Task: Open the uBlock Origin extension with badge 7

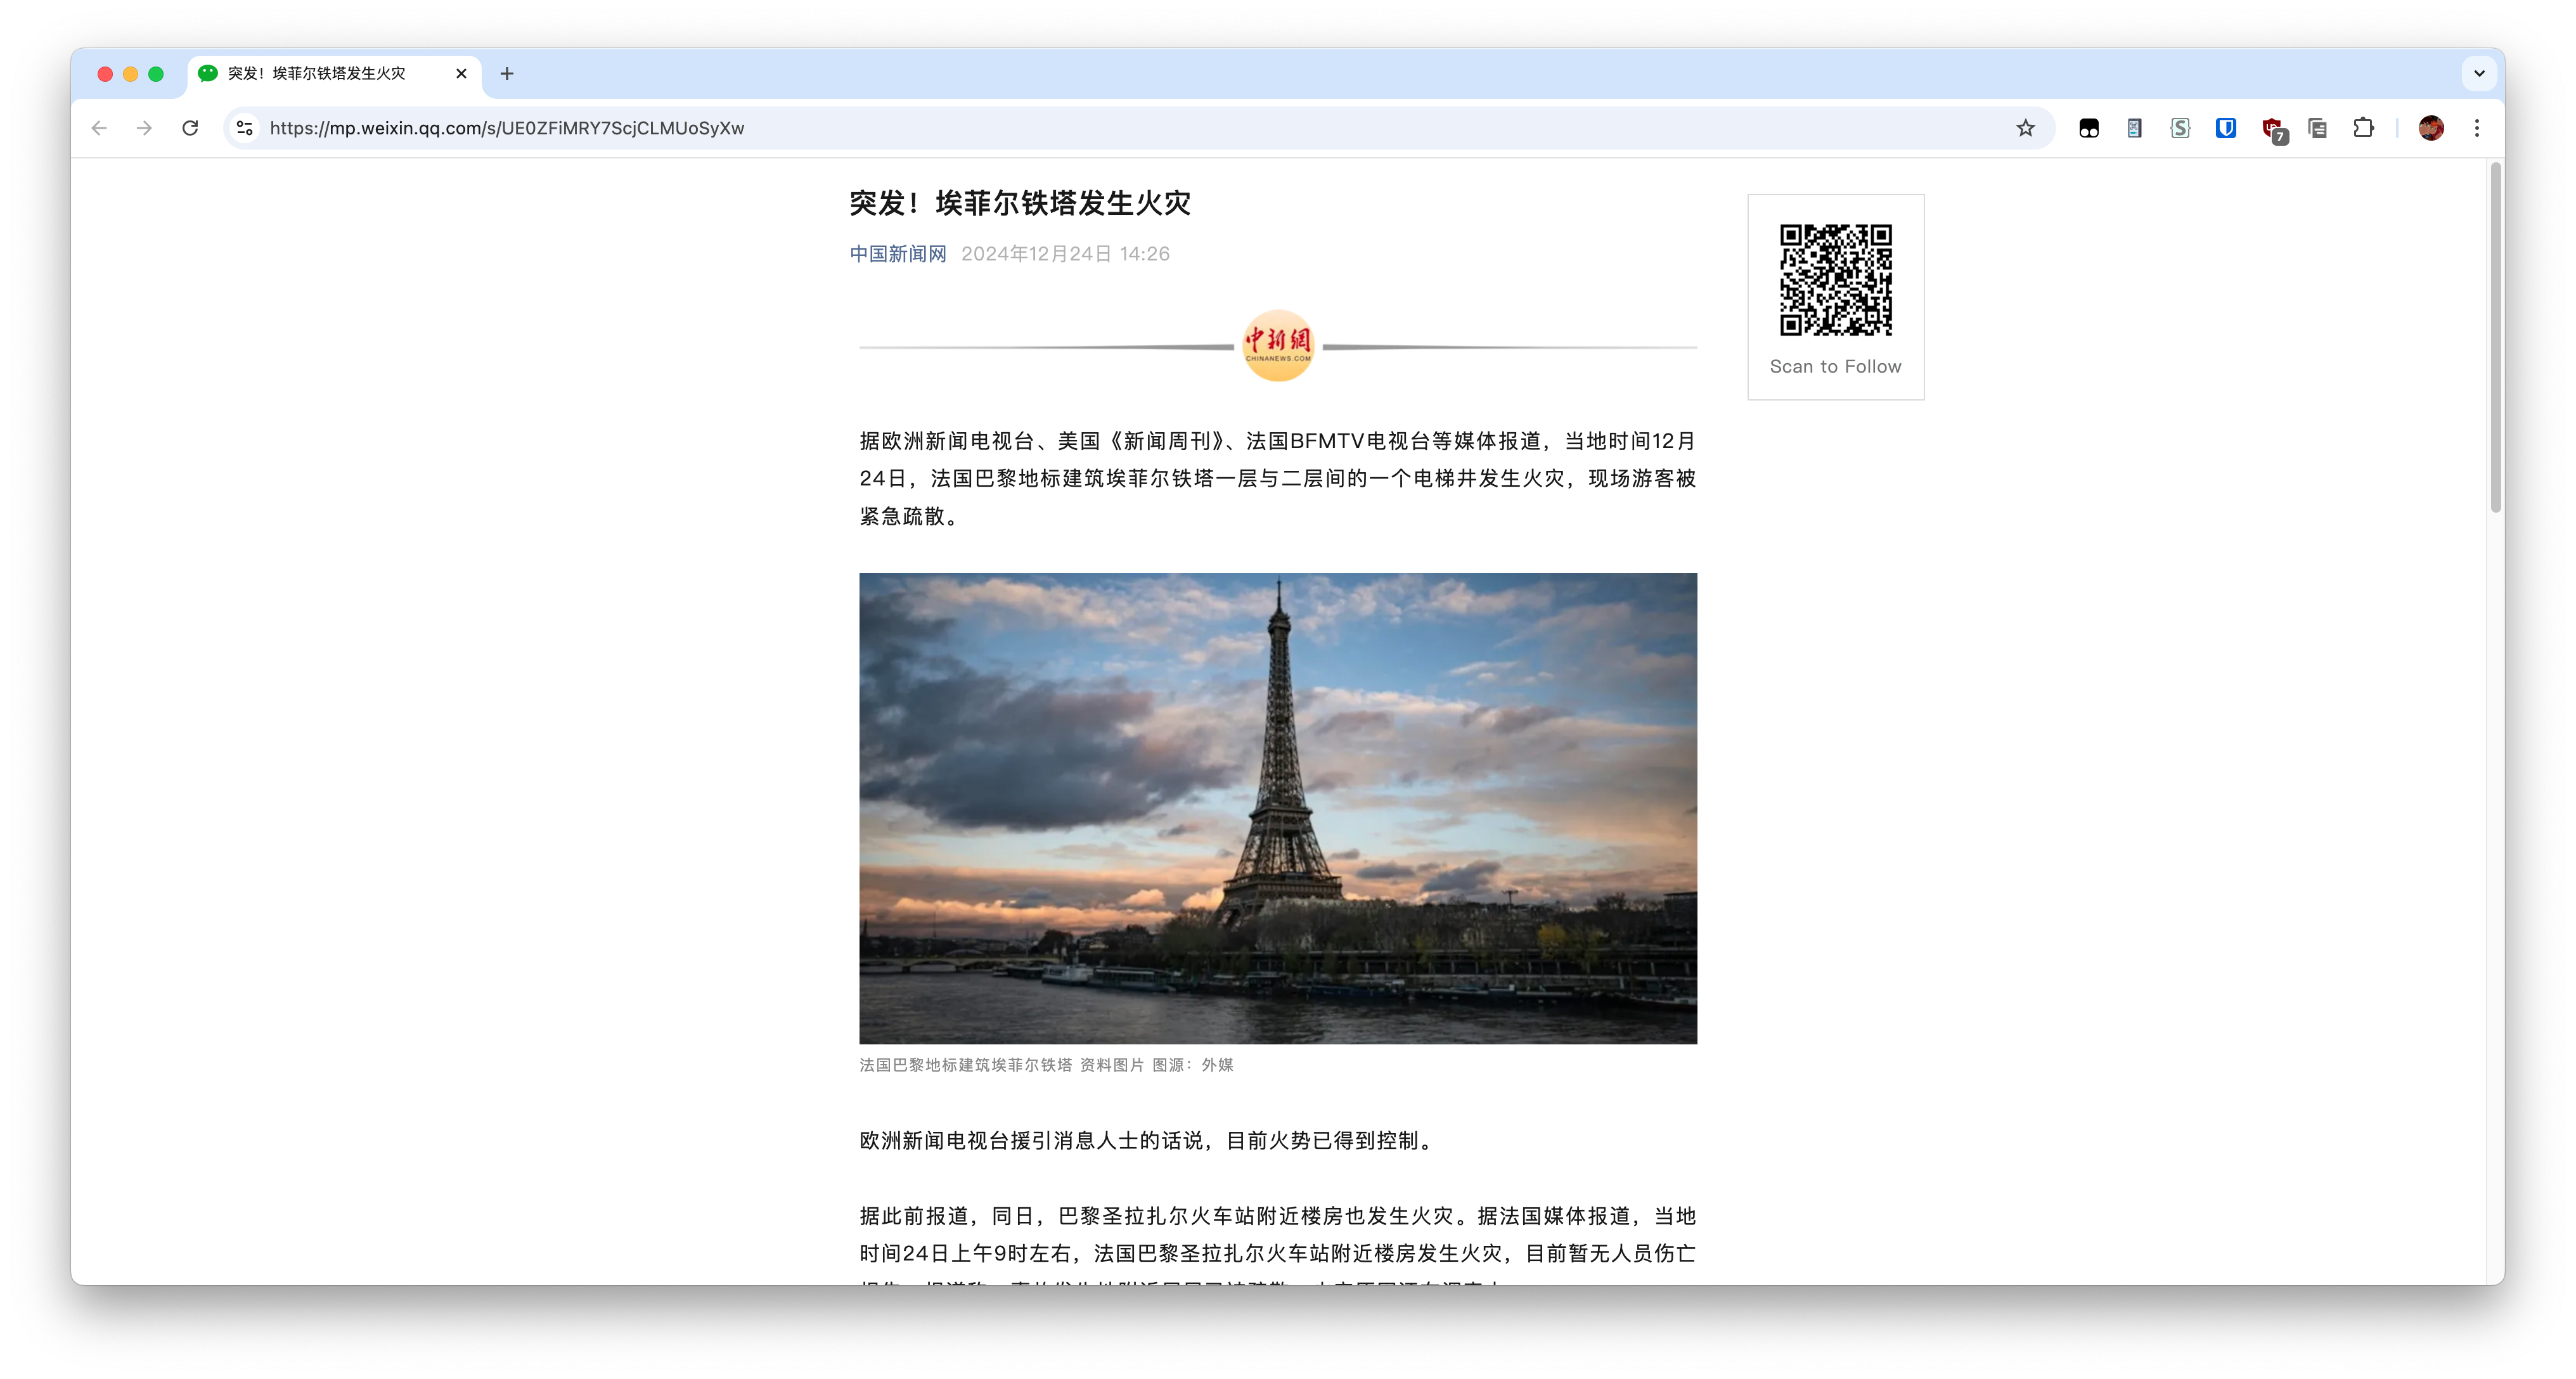Action: click(2272, 128)
